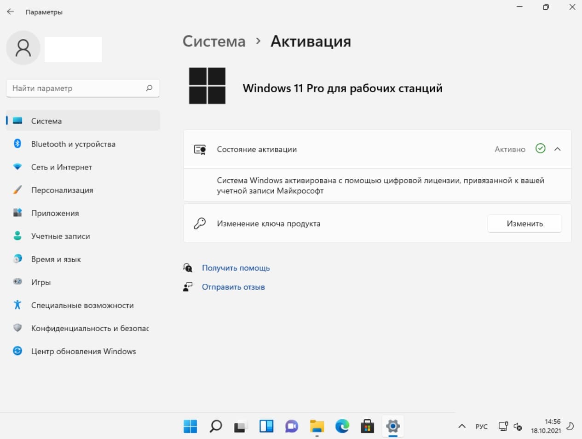Click the Время и язык globe clock icon
This screenshot has height=439, width=582.
[x=17, y=258]
